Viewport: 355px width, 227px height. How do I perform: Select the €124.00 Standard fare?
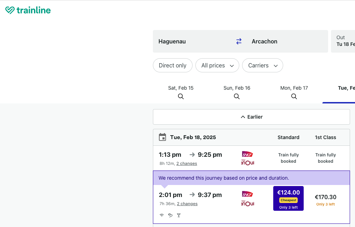288,198
